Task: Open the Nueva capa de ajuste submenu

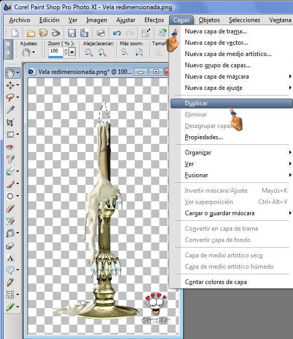Action: click(232, 88)
